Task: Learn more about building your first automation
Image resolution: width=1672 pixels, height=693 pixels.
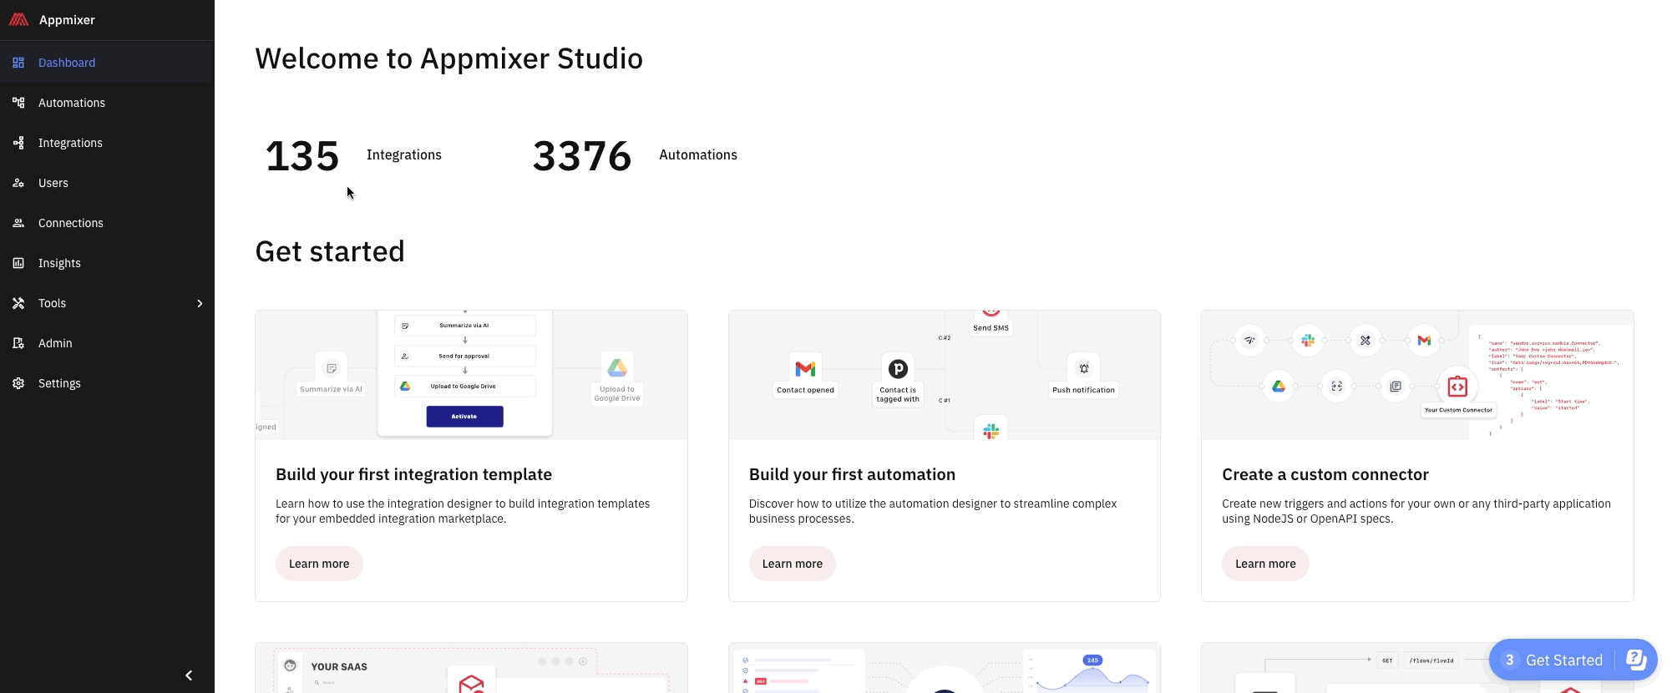Action: tap(792, 564)
